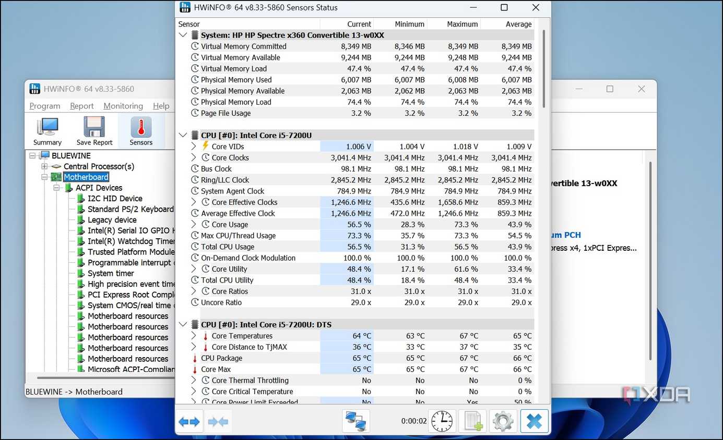Image resolution: width=723 pixels, height=440 pixels.
Task: Collapse the CPU DTS sensor section
Action: click(x=183, y=324)
